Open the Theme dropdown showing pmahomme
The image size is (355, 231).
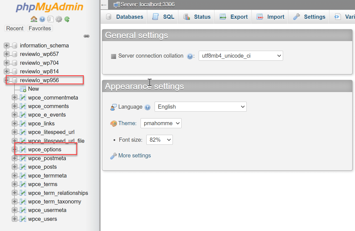161,123
